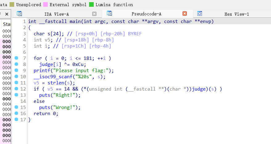This screenshot has width=271, height=144.
Task: Click the Pseudocode-A tab icon
Action: point(109,13)
